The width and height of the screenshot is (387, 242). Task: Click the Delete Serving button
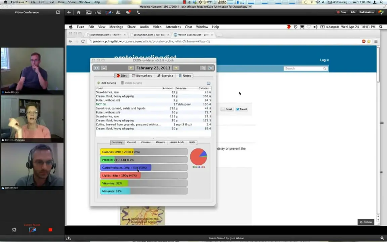click(131, 83)
